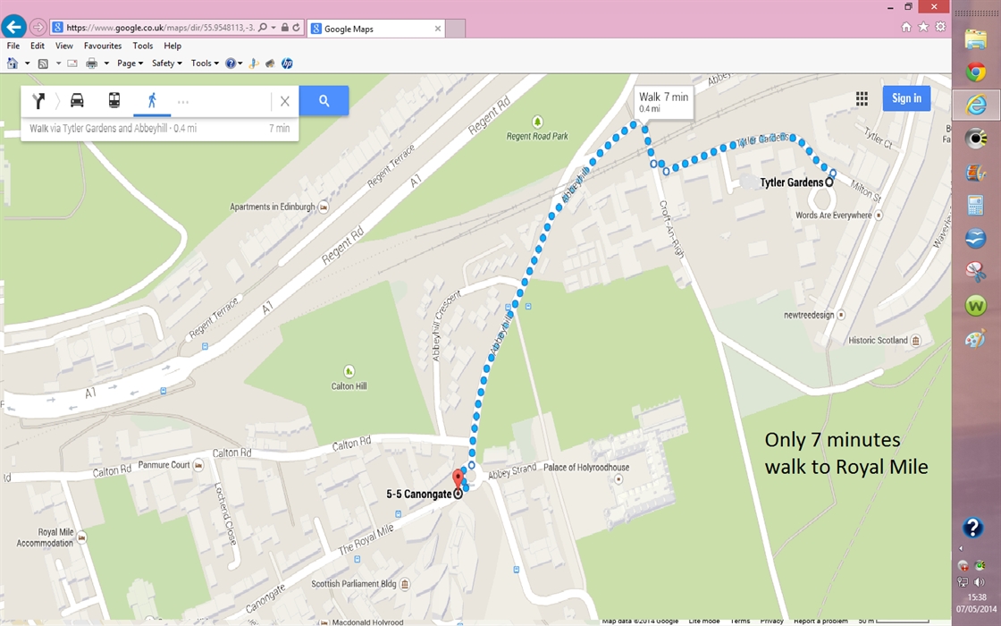The width and height of the screenshot is (1001, 626).
Task: Open the Google apps grid icon
Action: click(862, 98)
